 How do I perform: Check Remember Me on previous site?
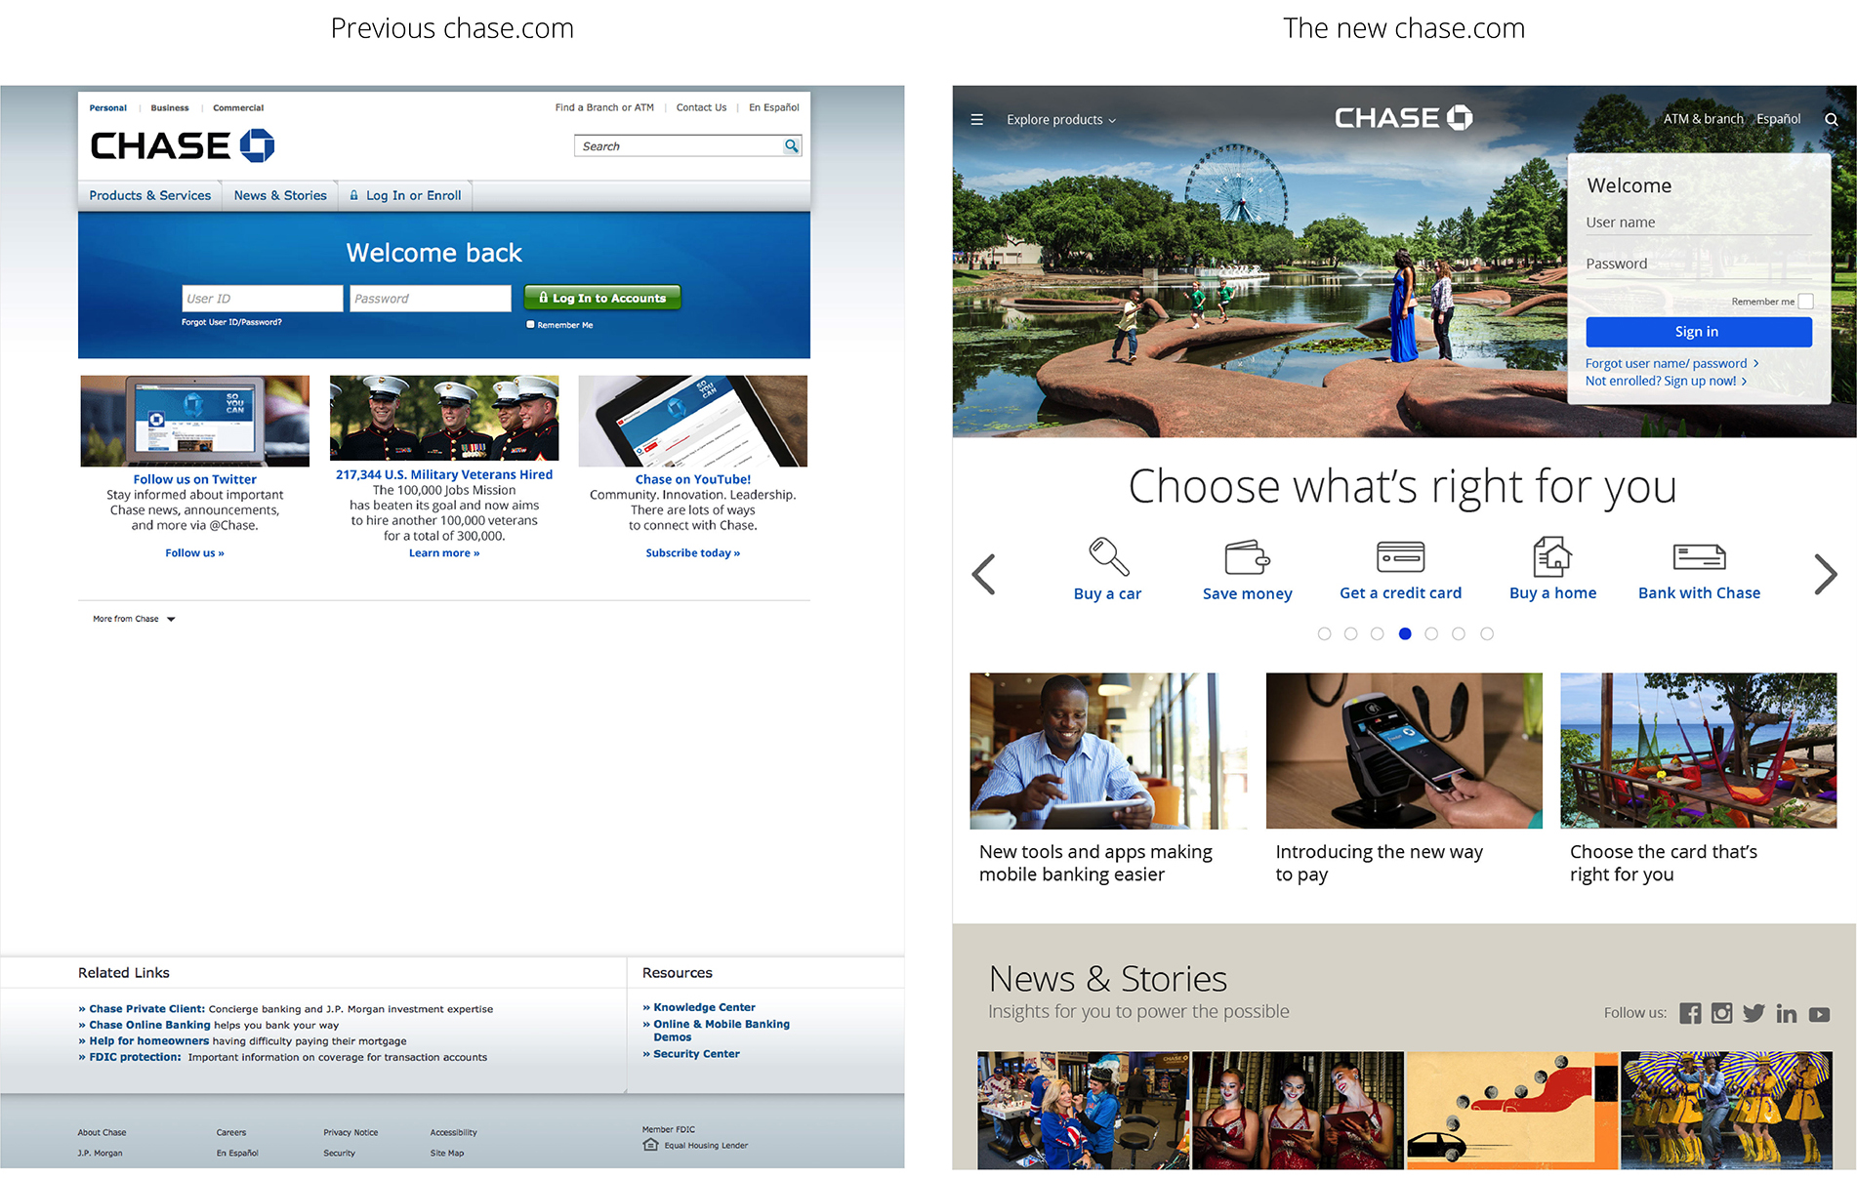coord(530,324)
